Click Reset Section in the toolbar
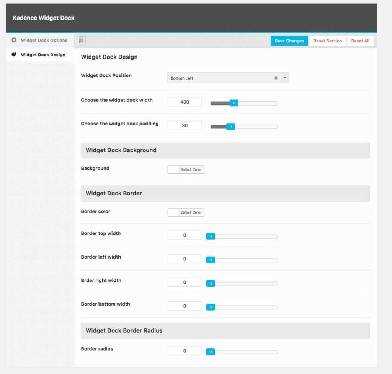This screenshot has height=374, width=392. (x=328, y=41)
